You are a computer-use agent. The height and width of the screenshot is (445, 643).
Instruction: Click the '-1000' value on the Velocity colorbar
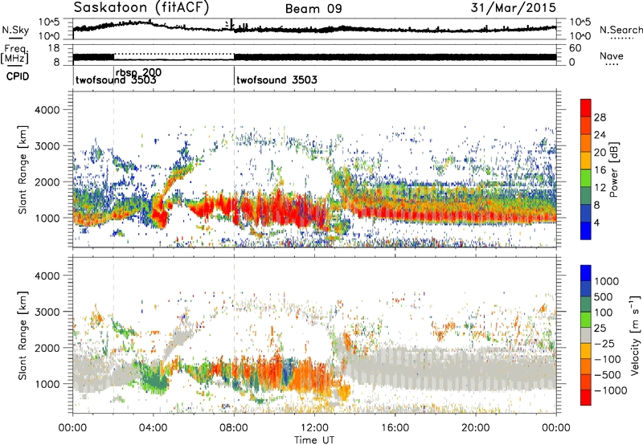pyautogui.click(x=611, y=390)
